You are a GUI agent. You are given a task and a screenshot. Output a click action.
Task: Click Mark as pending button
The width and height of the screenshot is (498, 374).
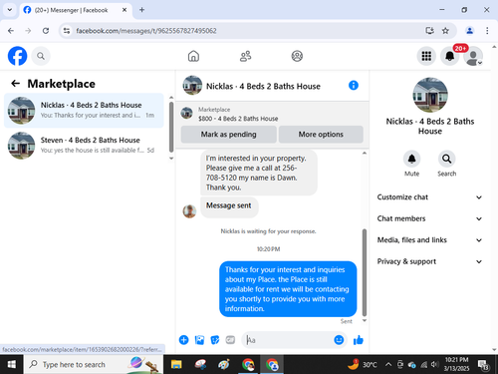coord(228,135)
